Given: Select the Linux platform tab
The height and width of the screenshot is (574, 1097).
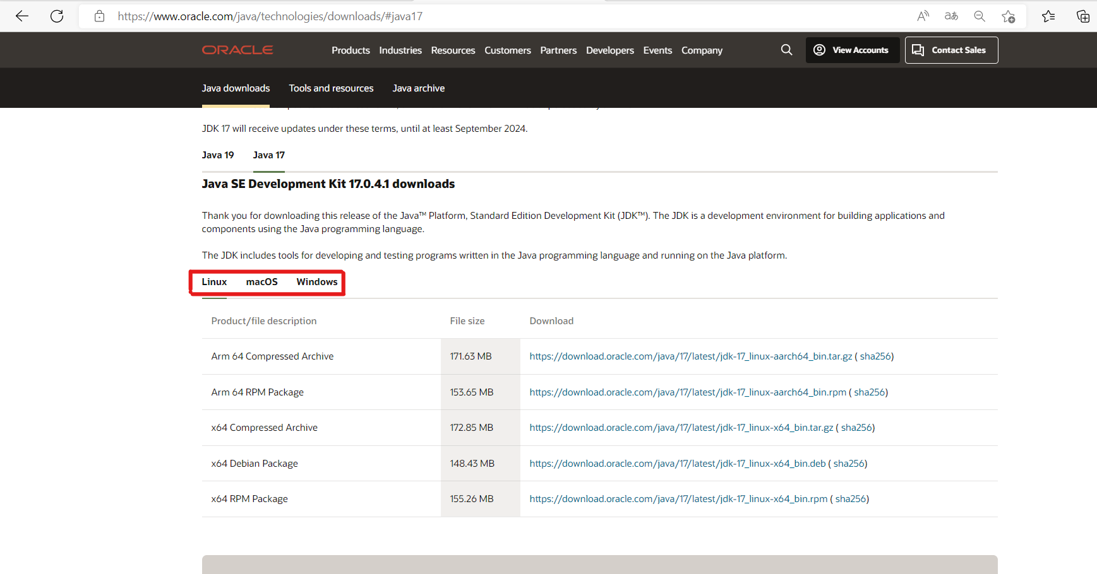Looking at the screenshot, I should coord(214,282).
